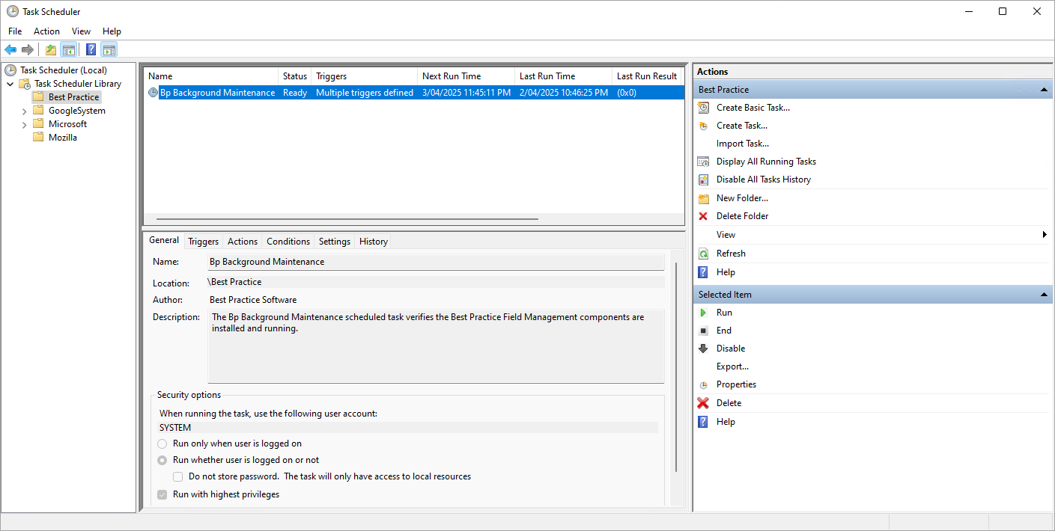Click the Create Basic Task... link

tap(753, 108)
